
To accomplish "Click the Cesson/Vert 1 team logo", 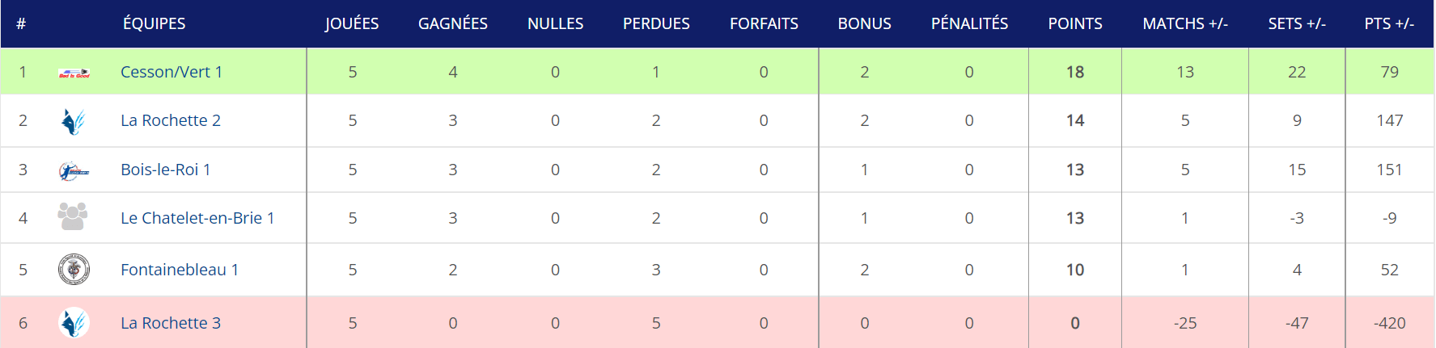I will [x=74, y=73].
